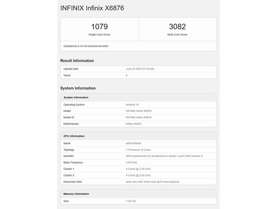Viewport: 277px width, 209px height.
Task: Click the large System Information section heading
Action: [x=78, y=88]
